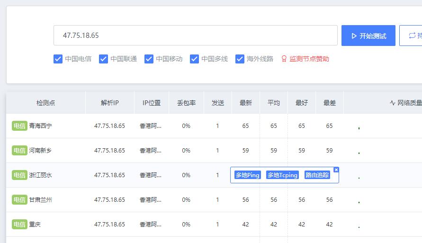Click the 检测点 column header
Viewport: 422px width, 243px height.
46,103
